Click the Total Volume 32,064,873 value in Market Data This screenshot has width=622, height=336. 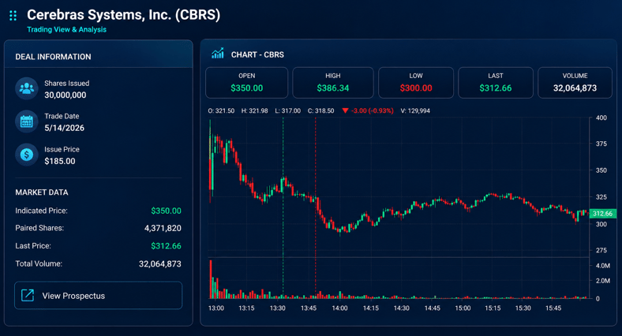coord(160,264)
